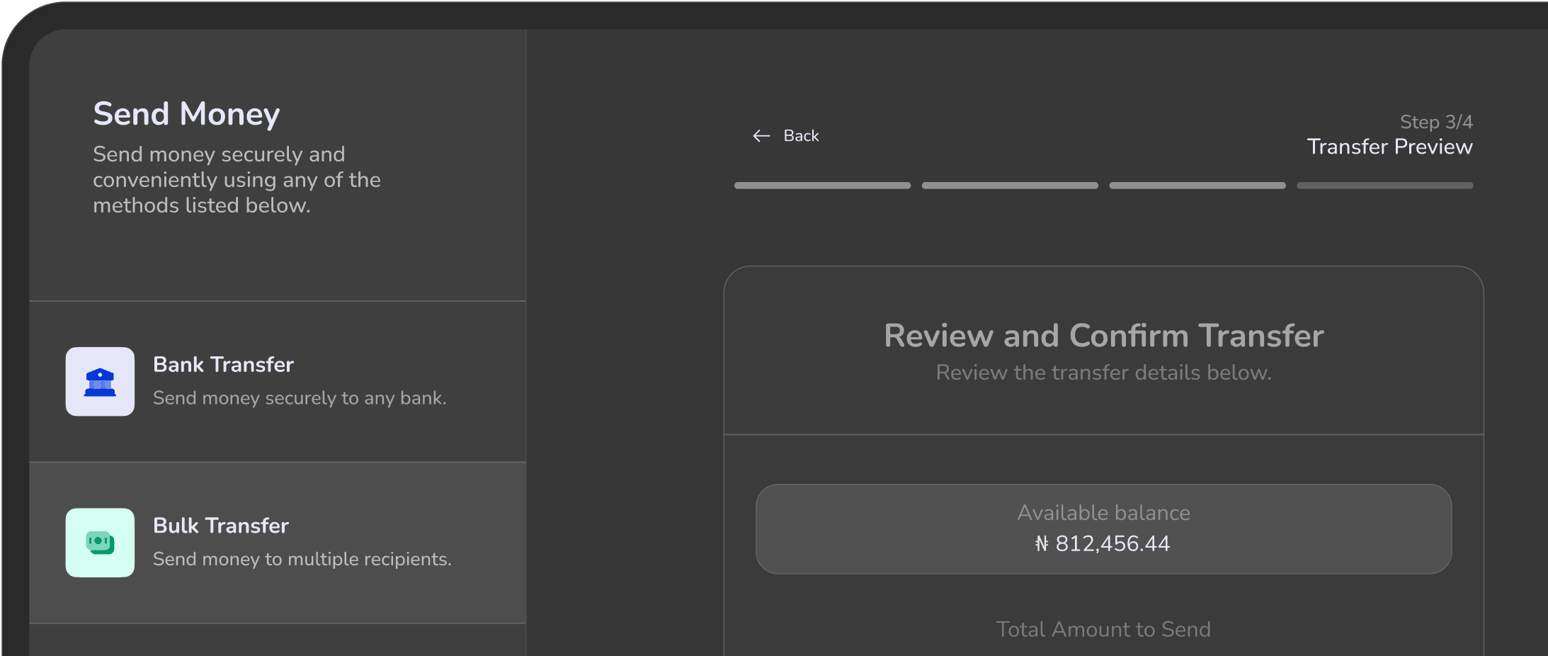This screenshot has height=656, width=1548.
Task: Click the first progress bar segment
Action: 822,186
